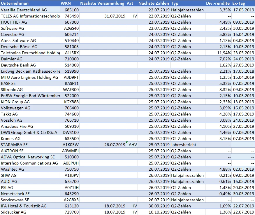Select the 17.05.2018 Ex-Tag cell
This screenshot has height=215, width=255.
pyautogui.click(x=243, y=71)
